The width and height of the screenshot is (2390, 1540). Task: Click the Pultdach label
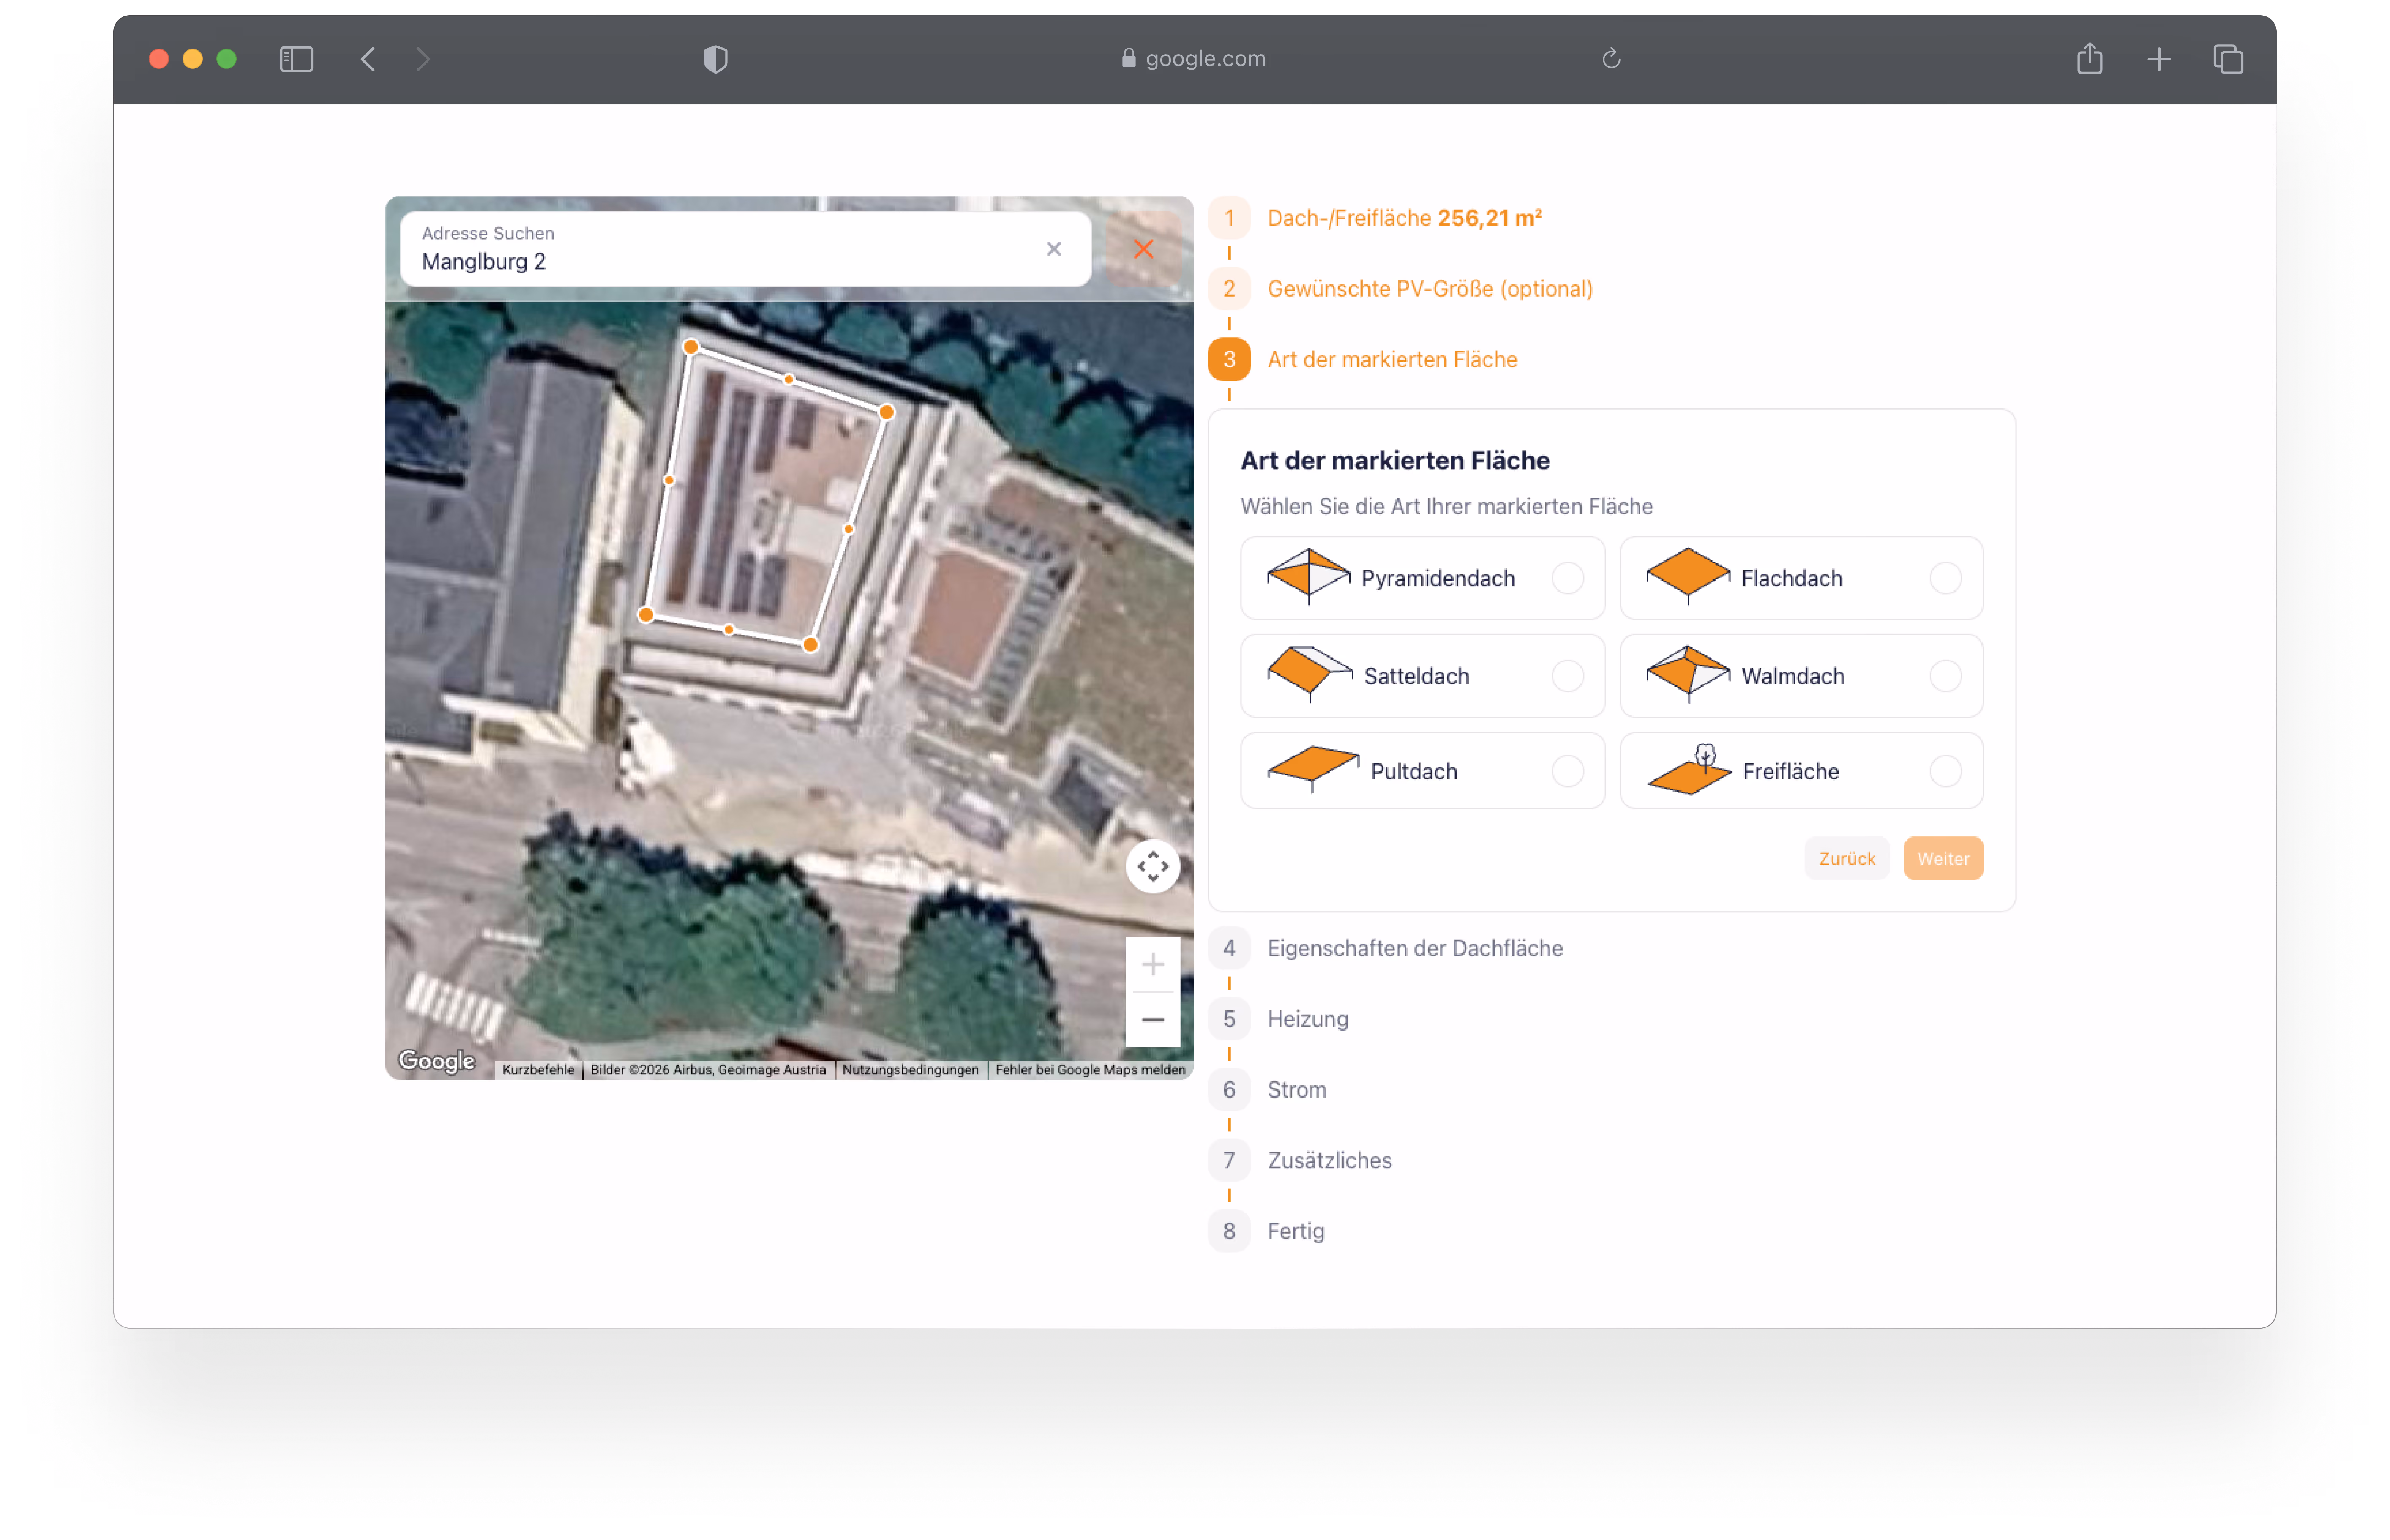point(1413,771)
